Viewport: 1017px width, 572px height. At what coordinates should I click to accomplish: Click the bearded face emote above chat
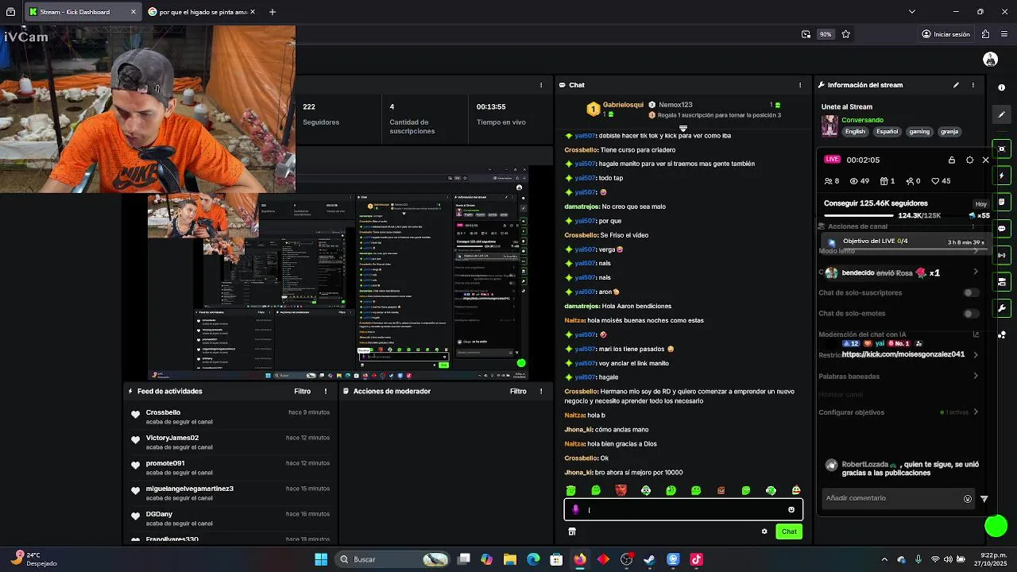point(621,490)
